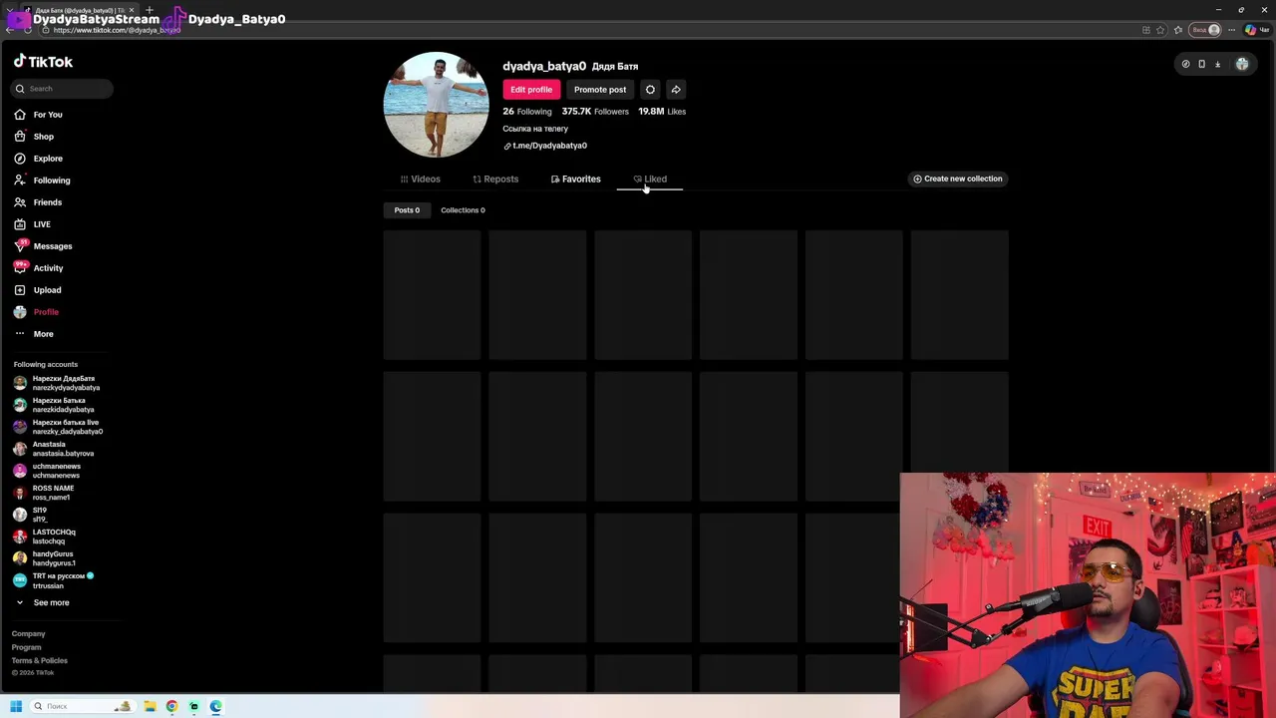
Task: Expand the More menu
Action: tap(34, 334)
